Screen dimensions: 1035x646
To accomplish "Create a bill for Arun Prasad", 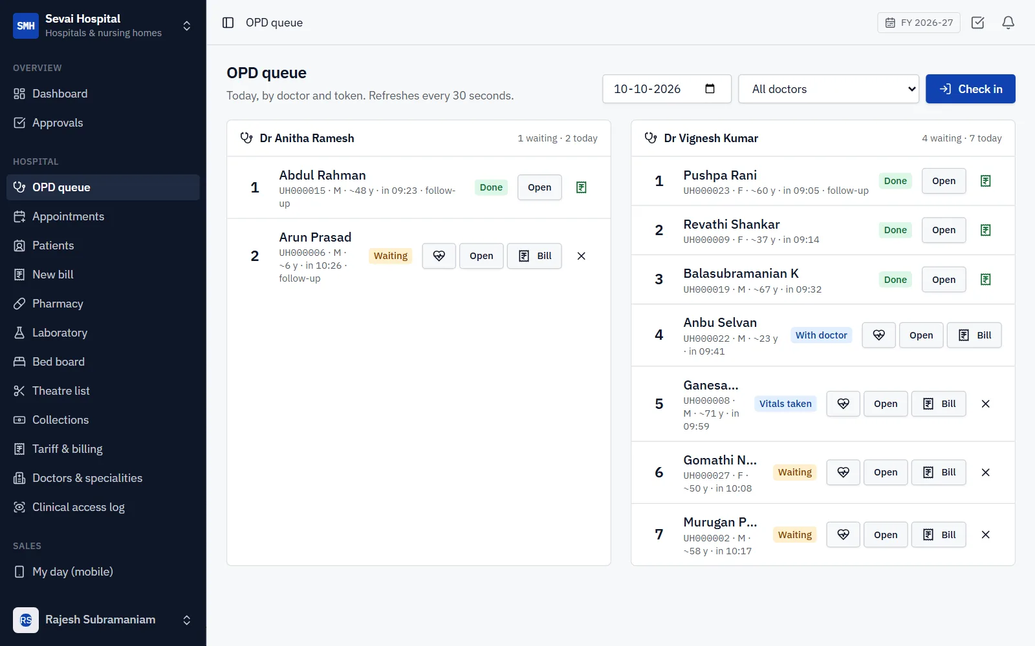I will pos(534,256).
